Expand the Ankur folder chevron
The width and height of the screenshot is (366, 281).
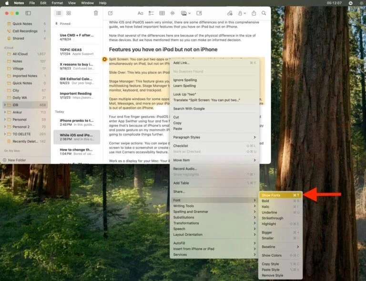(x=5, y=112)
